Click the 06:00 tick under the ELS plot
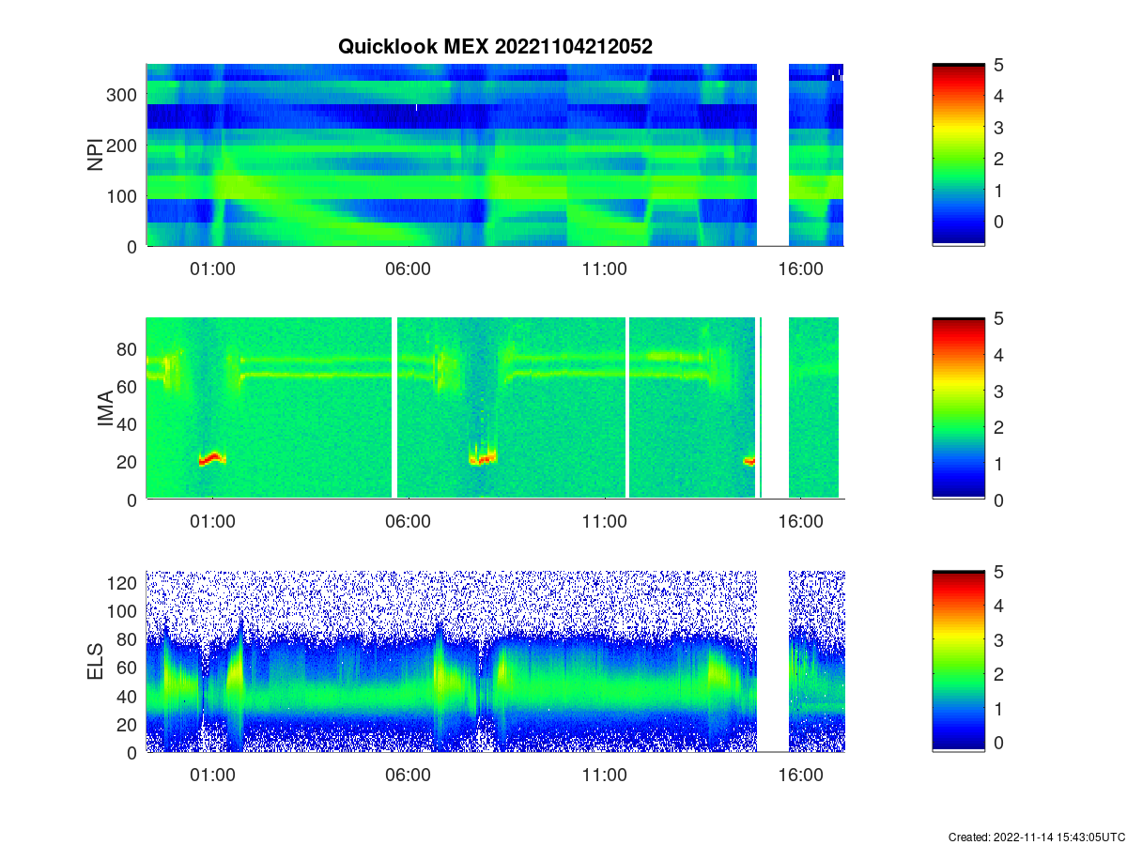The height and width of the screenshot is (845, 1127). 409,776
